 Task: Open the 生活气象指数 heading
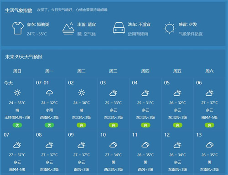19,10
